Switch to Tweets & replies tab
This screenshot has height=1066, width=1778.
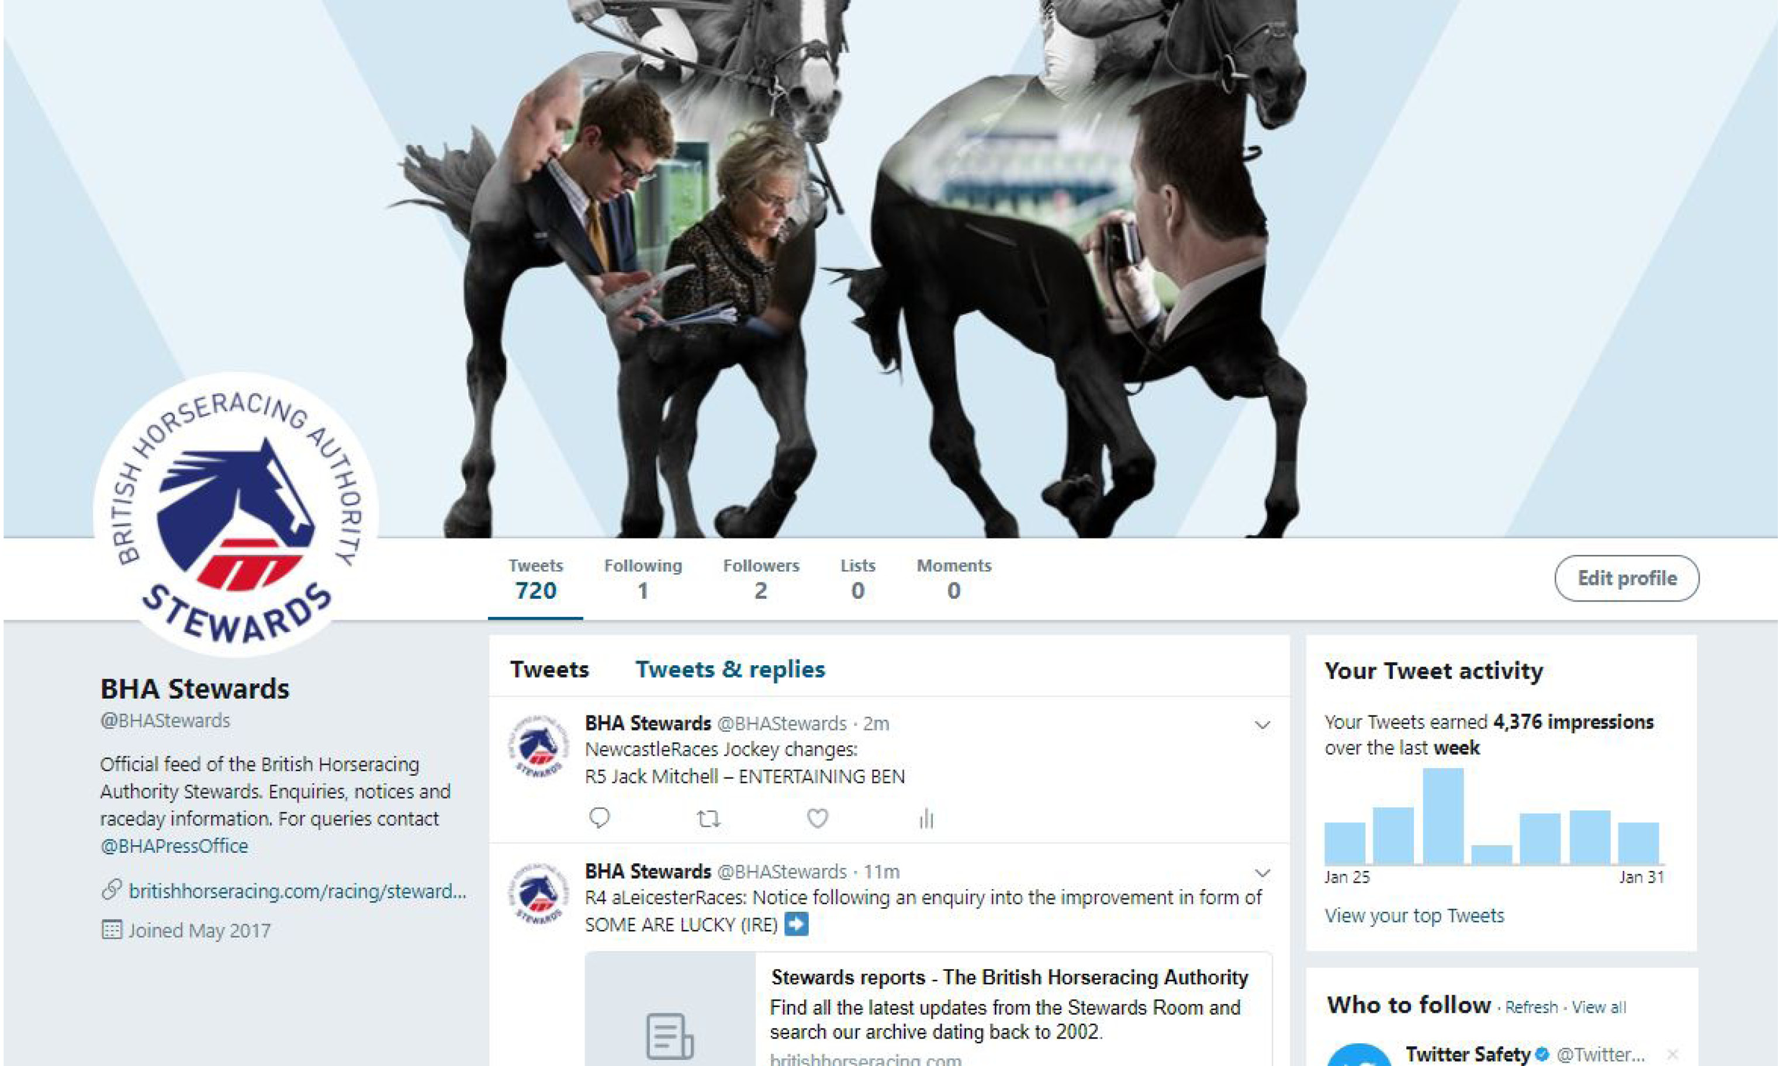pos(730,669)
